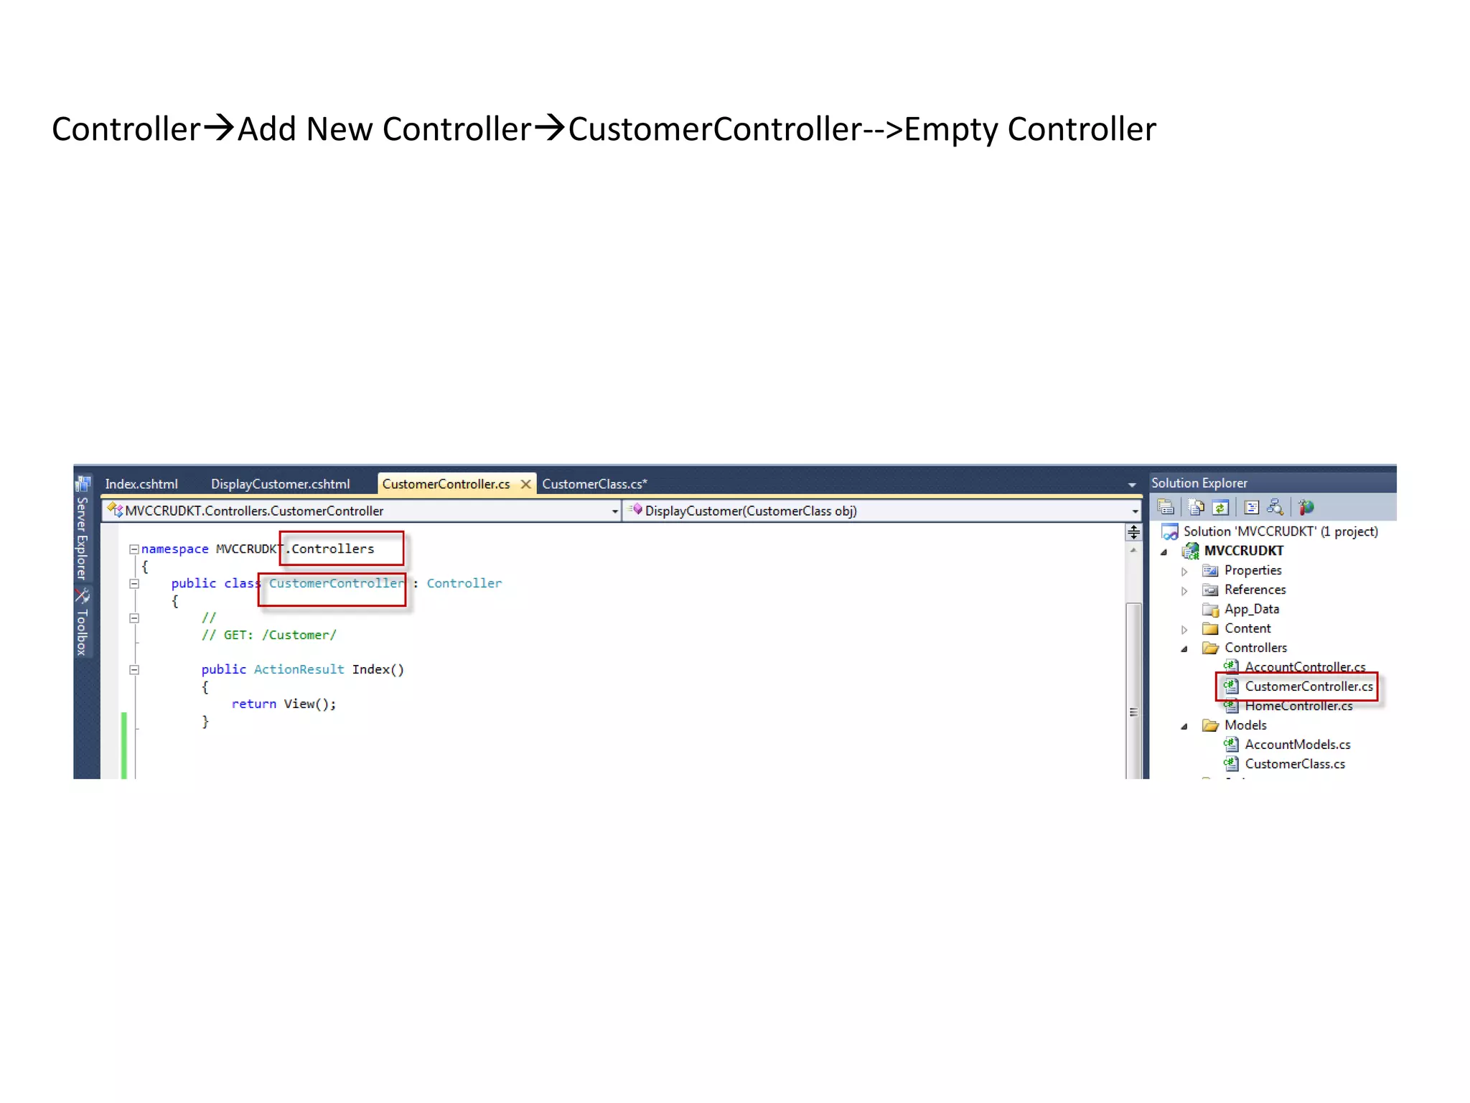The height and width of the screenshot is (1103, 1470).
Task: Select CustomerController.cs in Solution Explorer
Action: 1308,687
